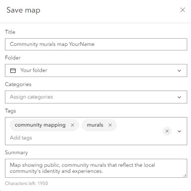The width and height of the screenshot is (191, 191).
Task: Click the Your folder selection text
Action: (x=34, y=70)
